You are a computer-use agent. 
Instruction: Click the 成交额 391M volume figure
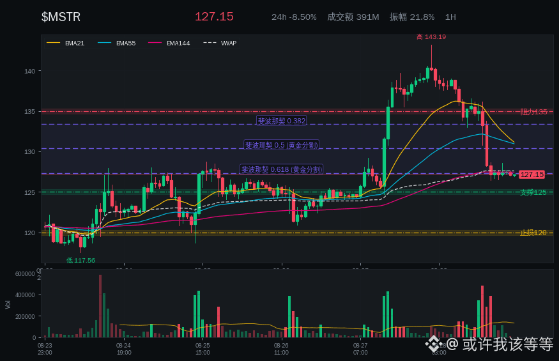pyautogui.click(x=353, y=17)
